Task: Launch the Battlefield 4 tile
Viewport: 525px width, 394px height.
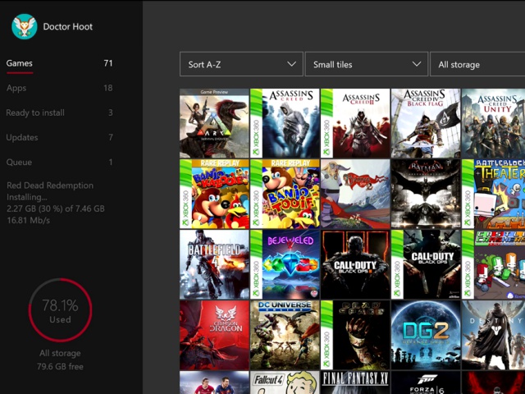Action: (214, 264)
